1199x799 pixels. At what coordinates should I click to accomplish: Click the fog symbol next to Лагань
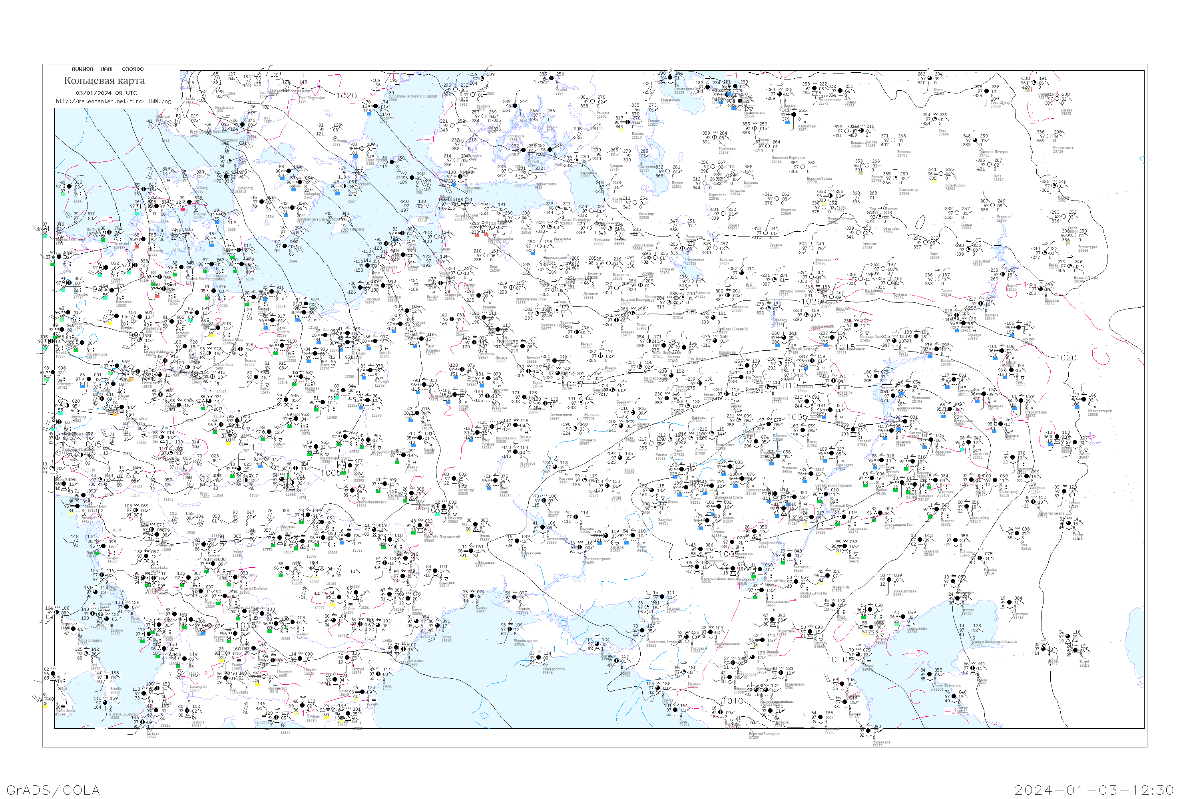pyautogui.click(x=869, y=662)
